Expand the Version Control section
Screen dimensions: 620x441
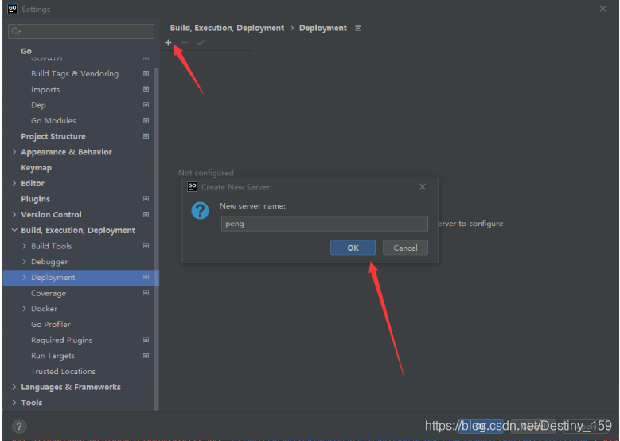pyautogui.click(x=14, y=214)
